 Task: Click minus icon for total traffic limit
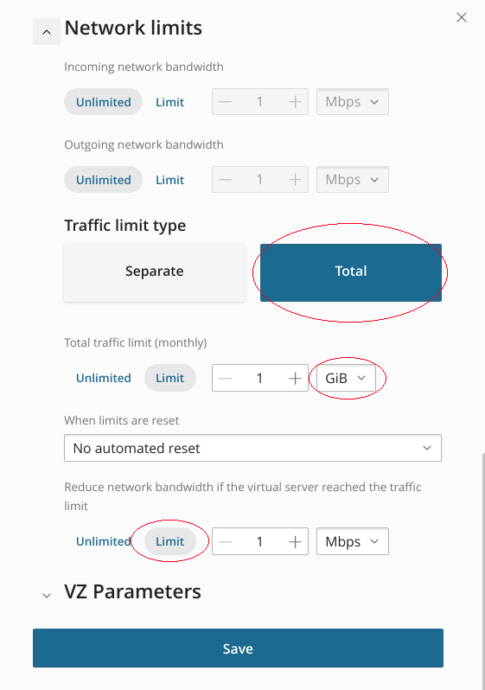pos(225,378)
